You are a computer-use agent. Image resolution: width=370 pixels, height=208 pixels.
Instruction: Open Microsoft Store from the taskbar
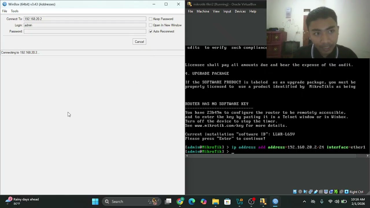[x=227, y=201]
